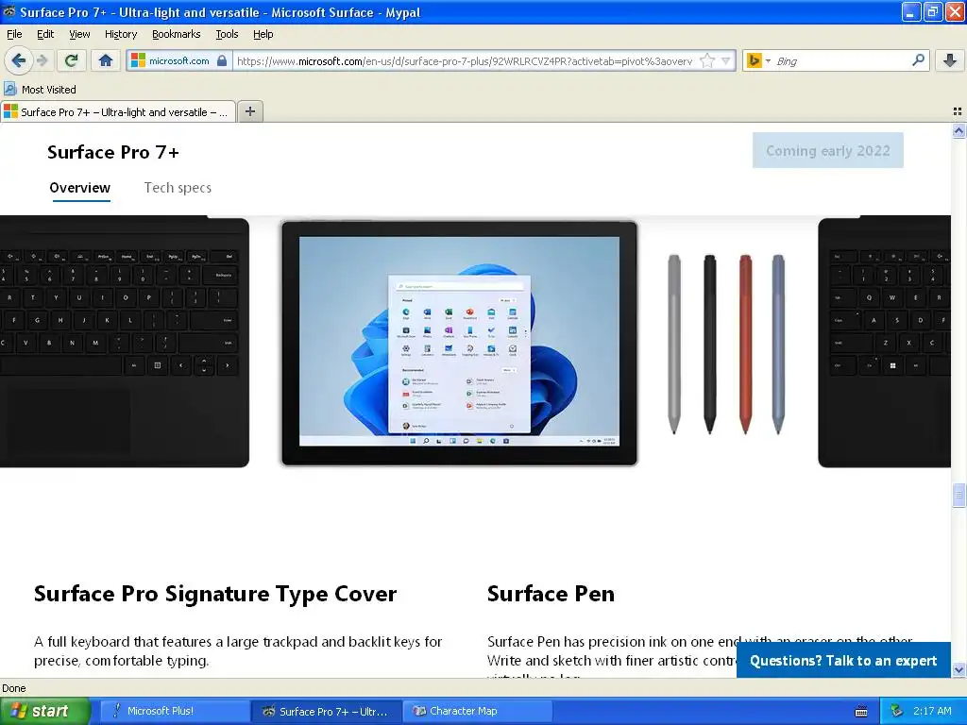Click the tab groups grid icon
The image size is (967, 725).
pos(958,111)
